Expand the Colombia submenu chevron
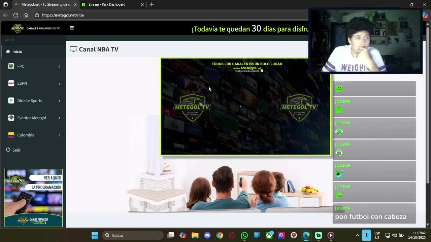 59,135
